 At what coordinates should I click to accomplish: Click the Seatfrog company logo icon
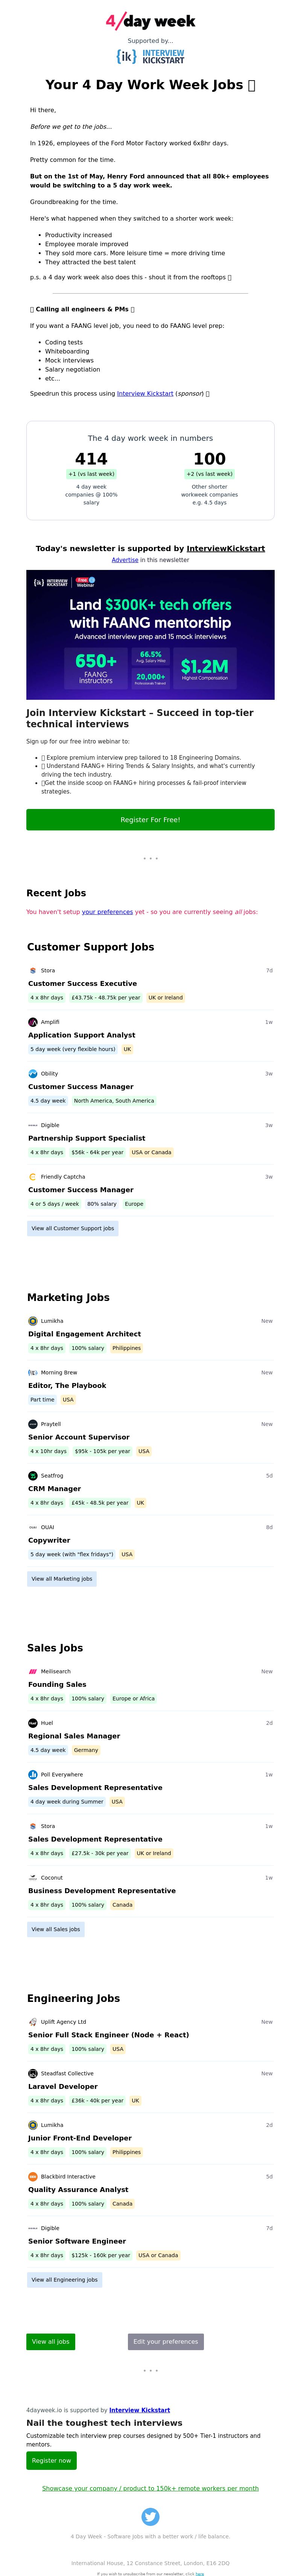(33, 1475)
